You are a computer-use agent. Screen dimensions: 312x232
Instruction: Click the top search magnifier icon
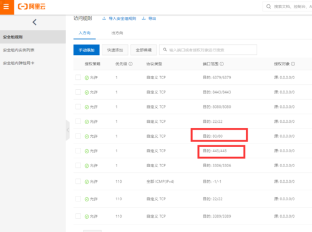[x=268, y=7]
